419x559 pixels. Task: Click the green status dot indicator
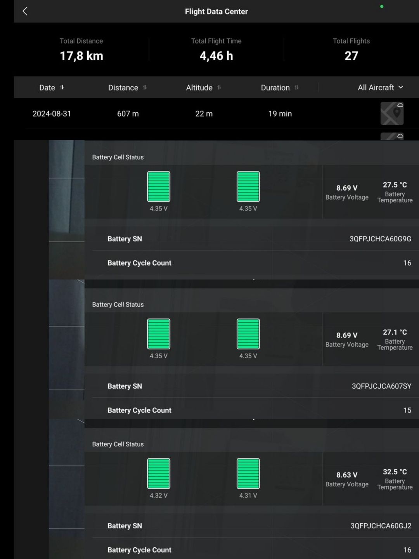coord(382,7)
